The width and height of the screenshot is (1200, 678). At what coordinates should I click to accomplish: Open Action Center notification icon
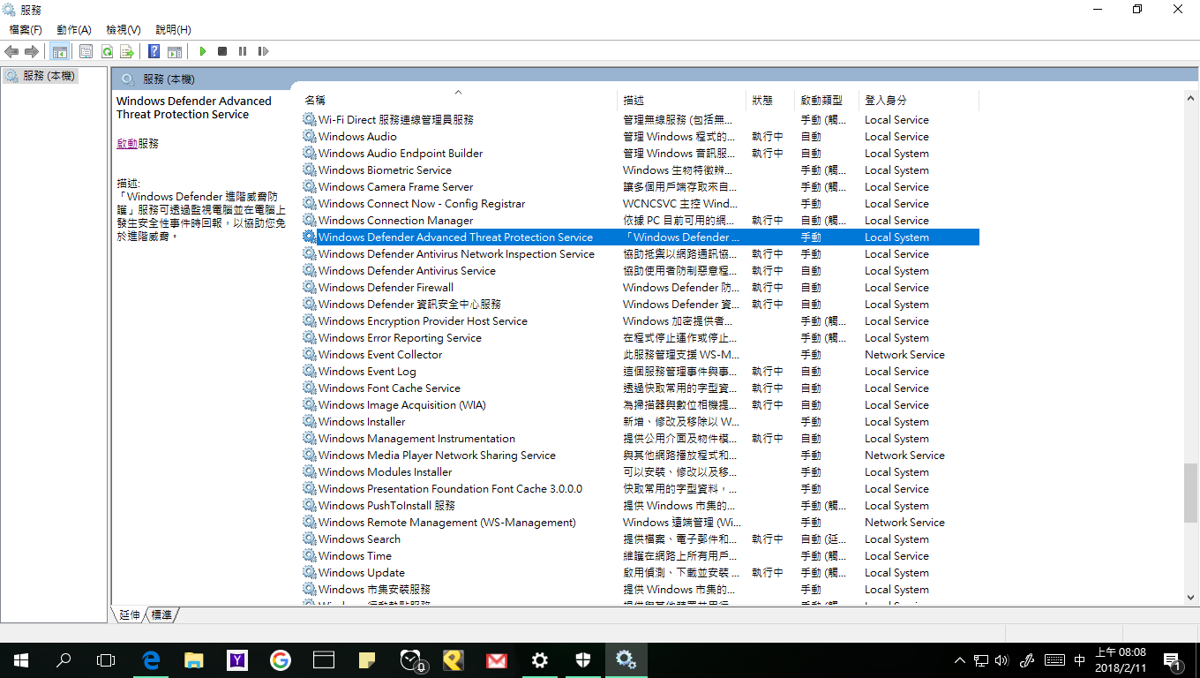click(x=1174, y=659)
